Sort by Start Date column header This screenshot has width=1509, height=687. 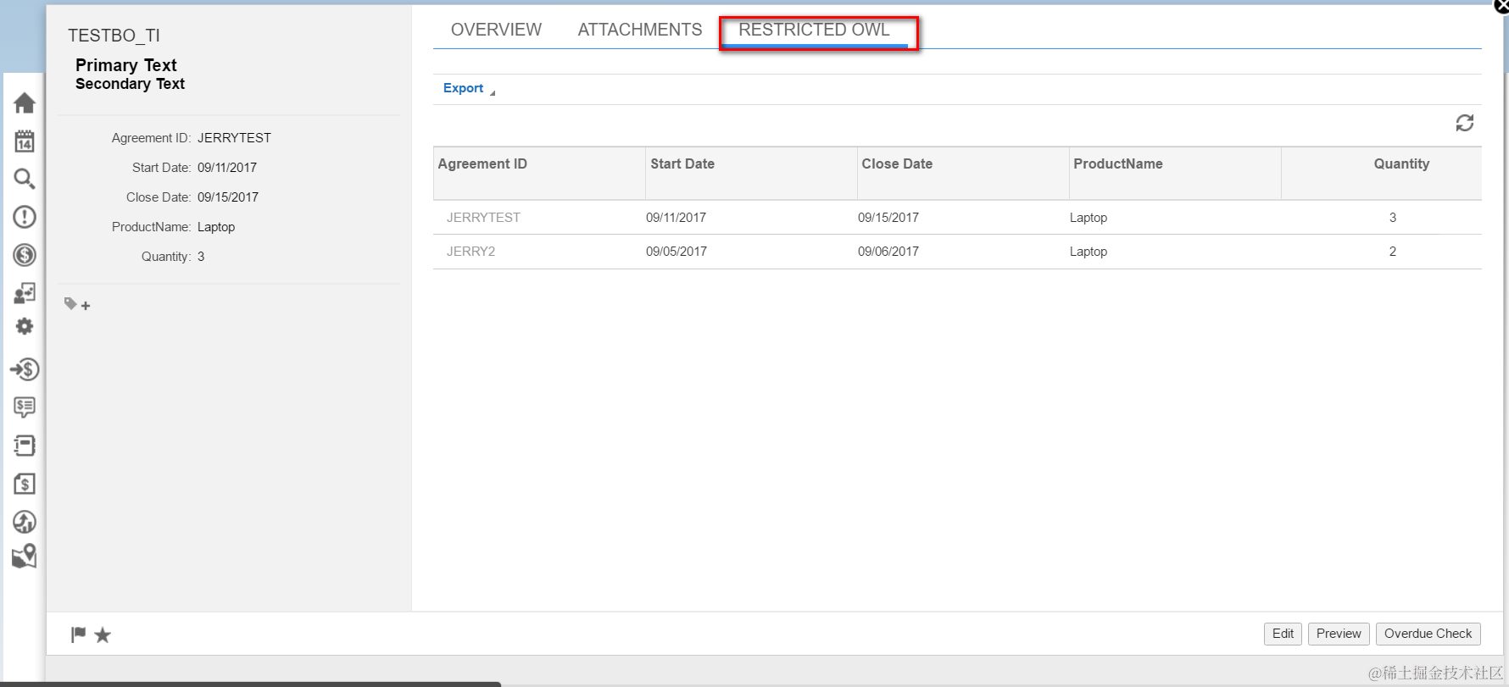[751, 174]
